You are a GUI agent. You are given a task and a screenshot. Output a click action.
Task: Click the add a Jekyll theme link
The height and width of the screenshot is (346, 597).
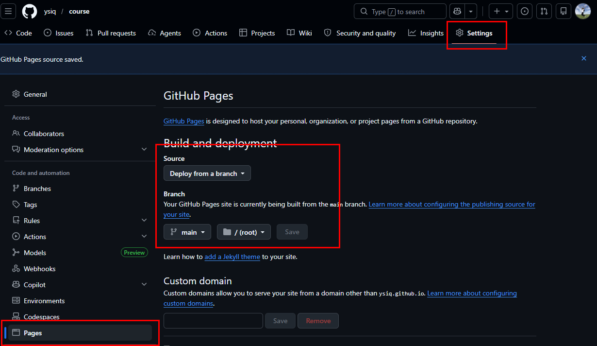coord(232,257)
